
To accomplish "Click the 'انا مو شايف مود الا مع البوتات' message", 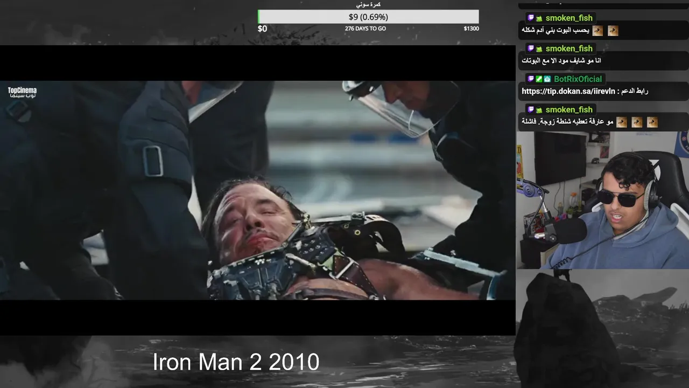I will coord(561,61).
